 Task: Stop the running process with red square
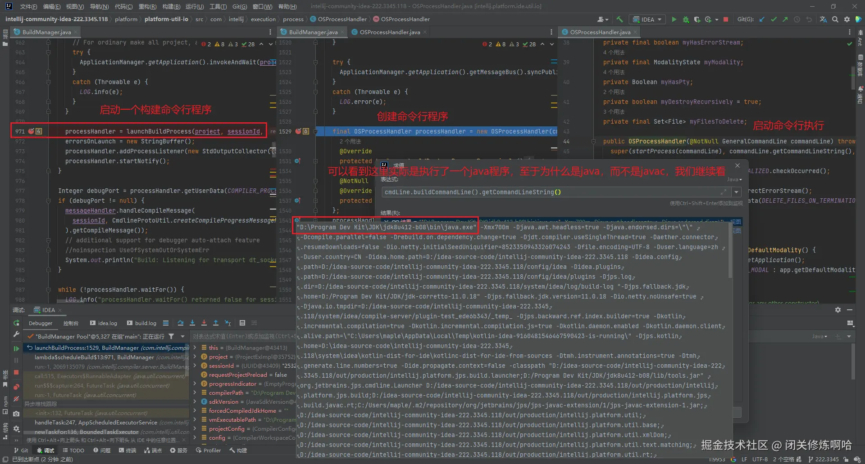click(726, 19)
